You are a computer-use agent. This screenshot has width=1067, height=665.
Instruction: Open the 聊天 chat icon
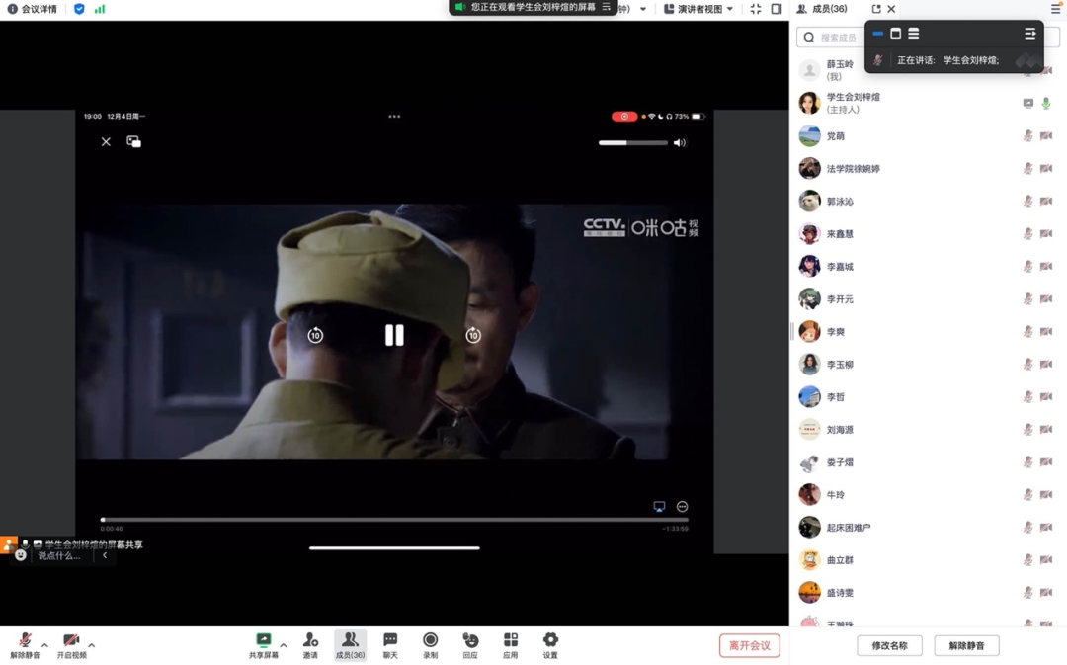pos(390,642)
